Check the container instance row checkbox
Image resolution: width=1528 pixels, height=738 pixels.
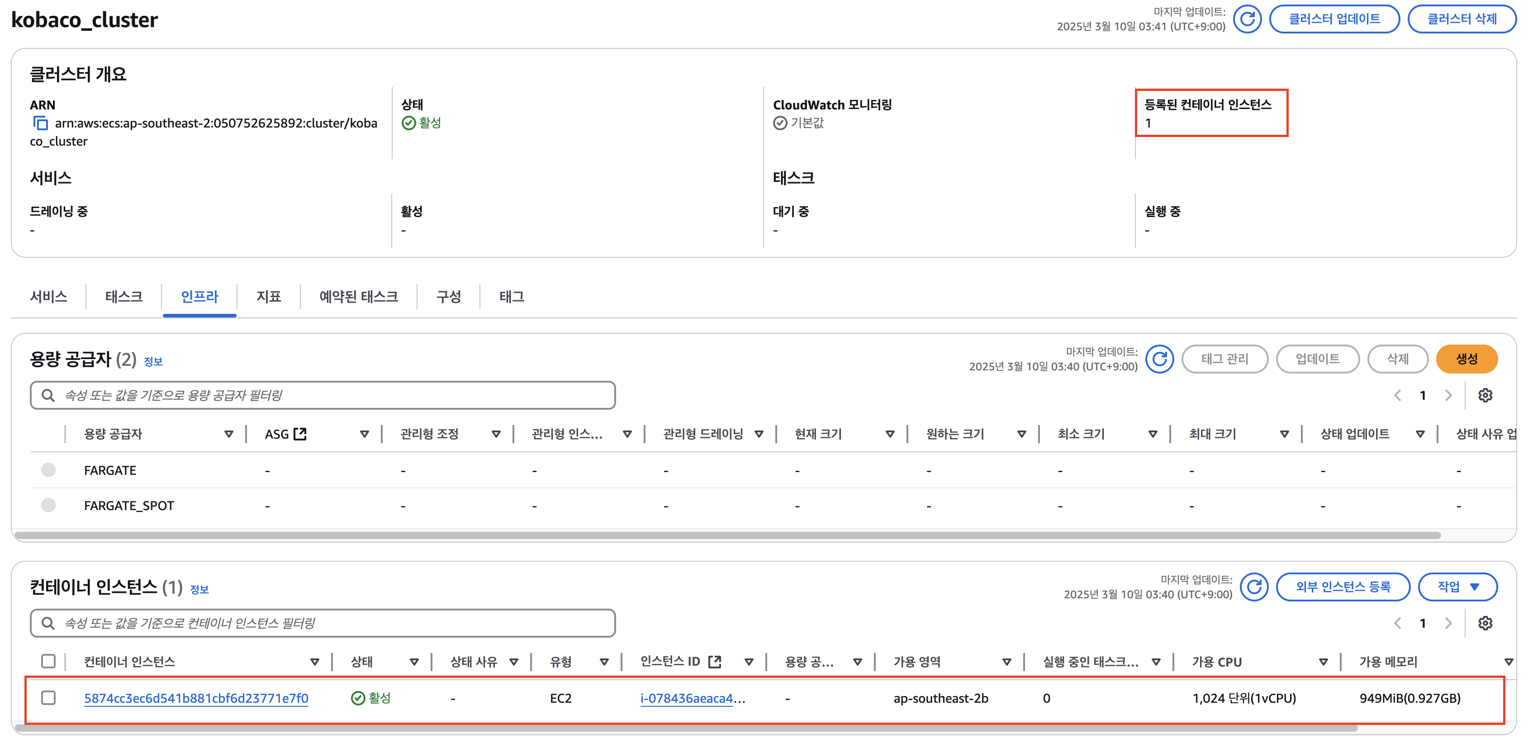pyautogui.click(x=49, y=698)
